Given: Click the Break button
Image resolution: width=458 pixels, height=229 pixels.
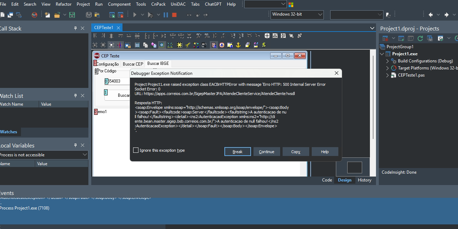Looking at the screenshot, I should point(238,152).
